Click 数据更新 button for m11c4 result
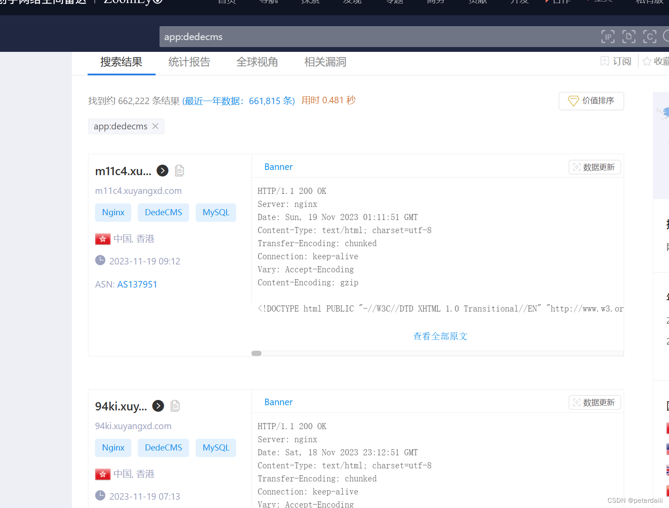The height and width of the screenshot is (508, 669). click(x=594, y=167)
